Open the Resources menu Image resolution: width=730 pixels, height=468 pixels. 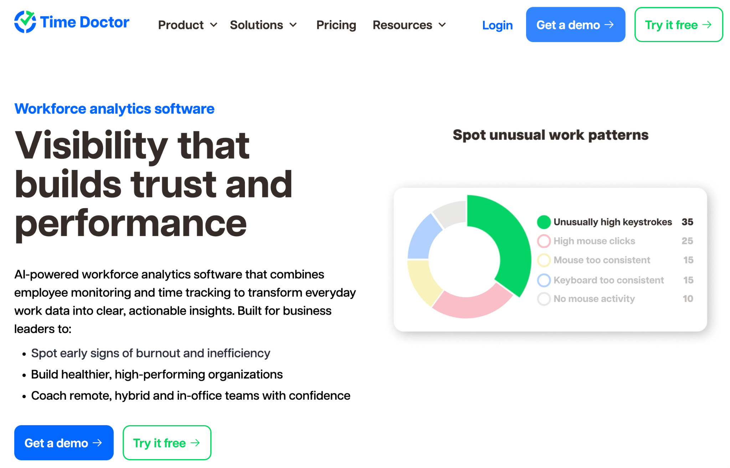point(402,25)
